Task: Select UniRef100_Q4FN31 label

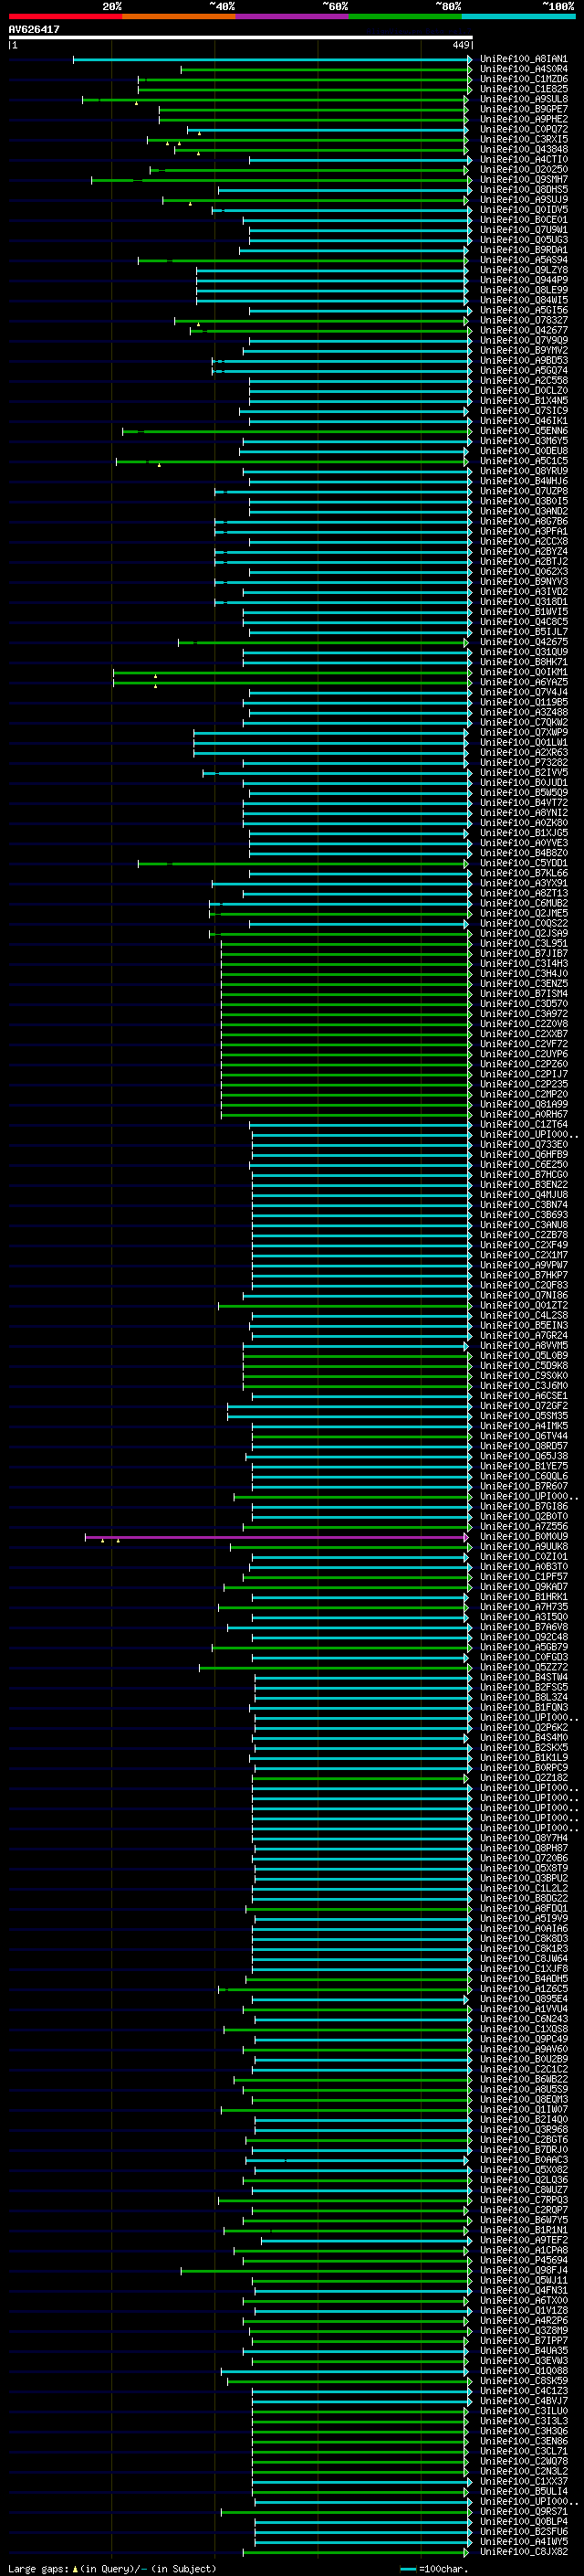Action: (x=523, y=2290)
